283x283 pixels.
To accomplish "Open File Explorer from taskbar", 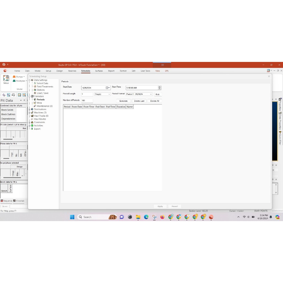I will click(138, 217).
